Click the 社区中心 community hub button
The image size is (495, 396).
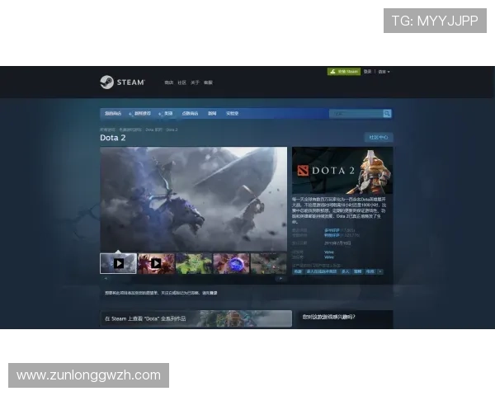click(x=379, y=138)
